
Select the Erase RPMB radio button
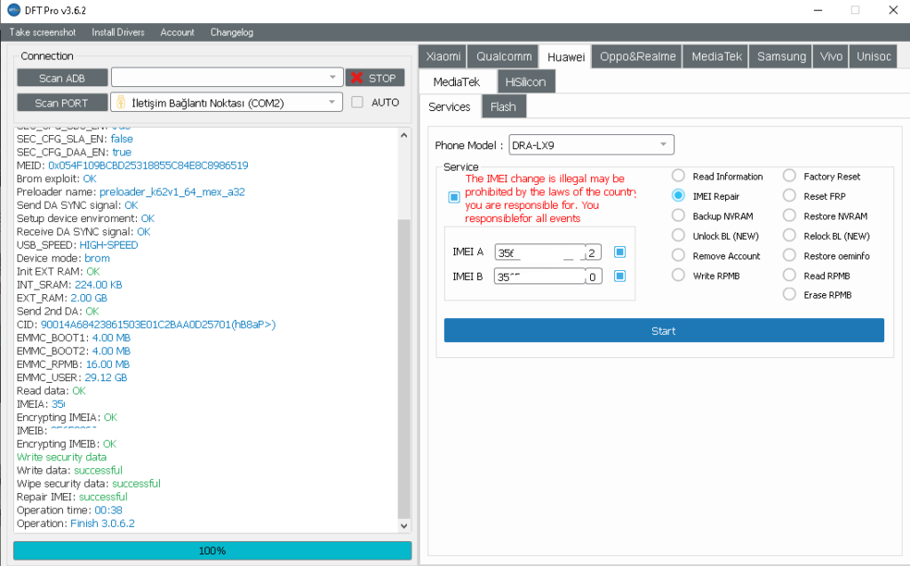click(789, 294)
